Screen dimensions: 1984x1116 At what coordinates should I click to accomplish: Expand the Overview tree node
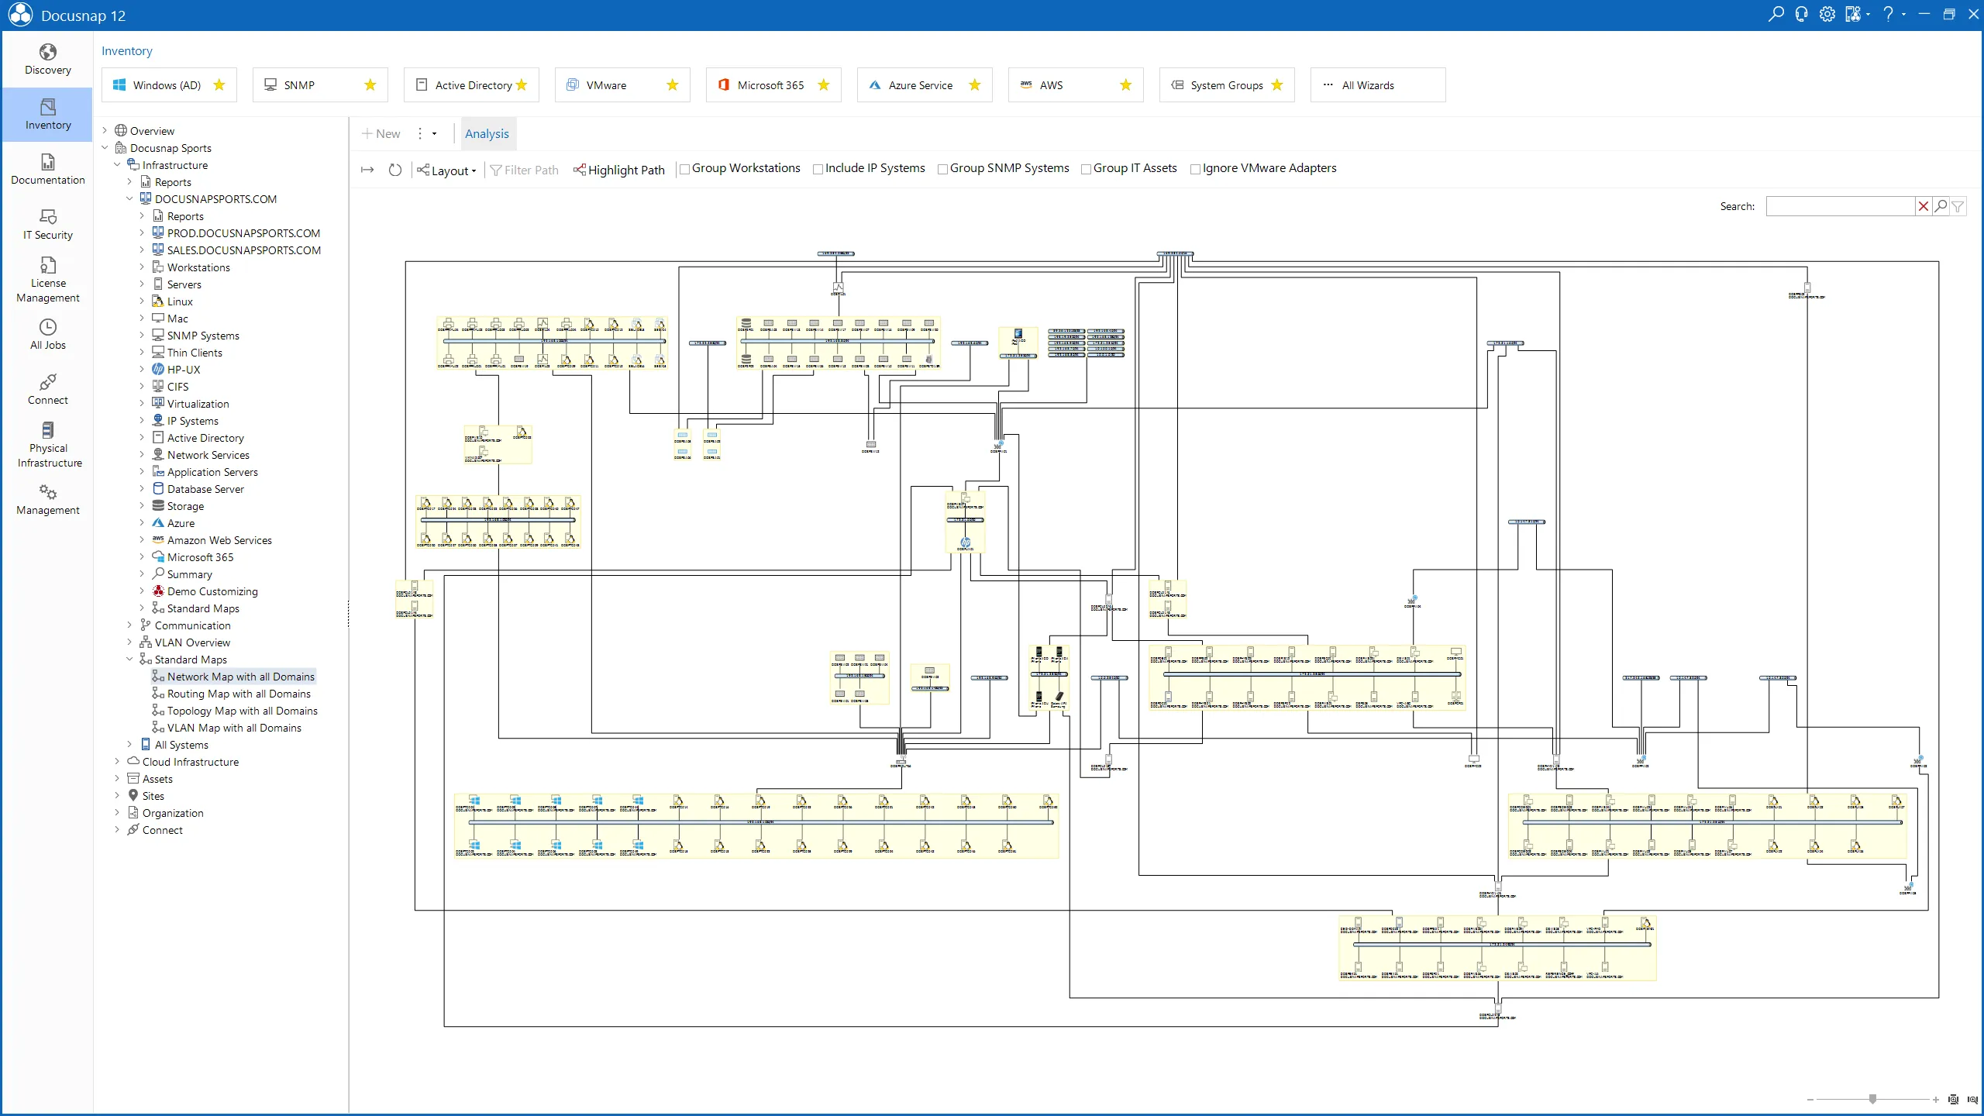pos(105,131)
